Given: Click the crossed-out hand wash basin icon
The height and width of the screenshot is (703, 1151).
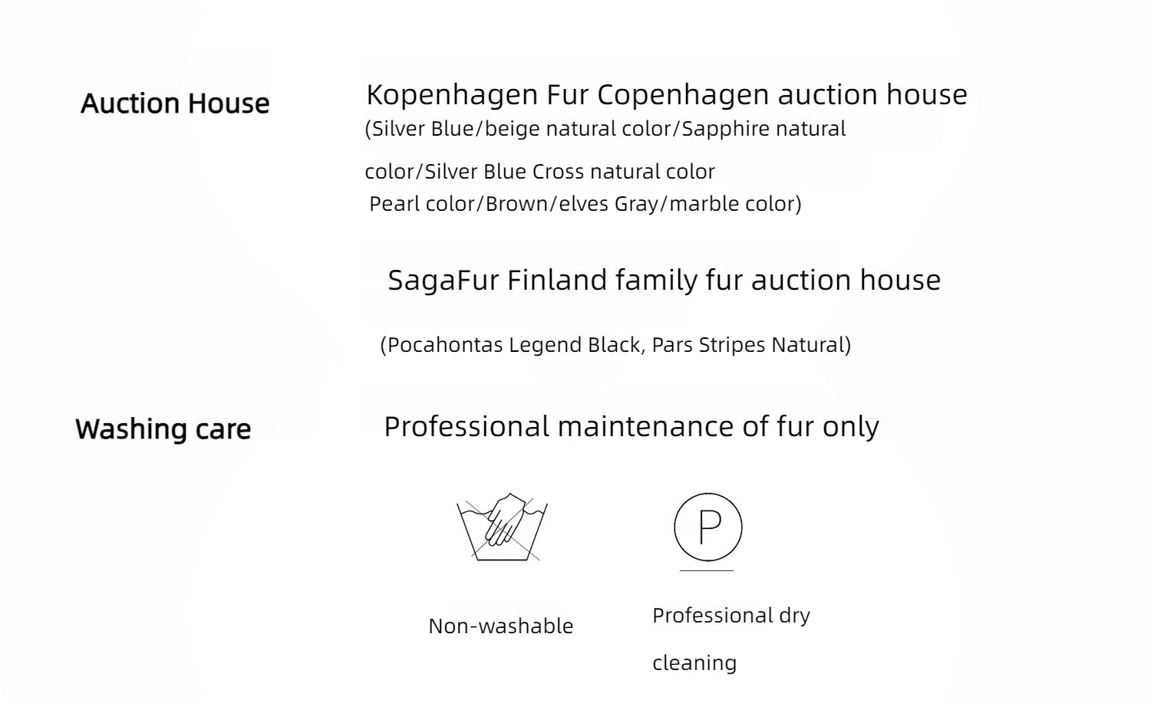Looking at the screenshot, I should tap(502, 527).
